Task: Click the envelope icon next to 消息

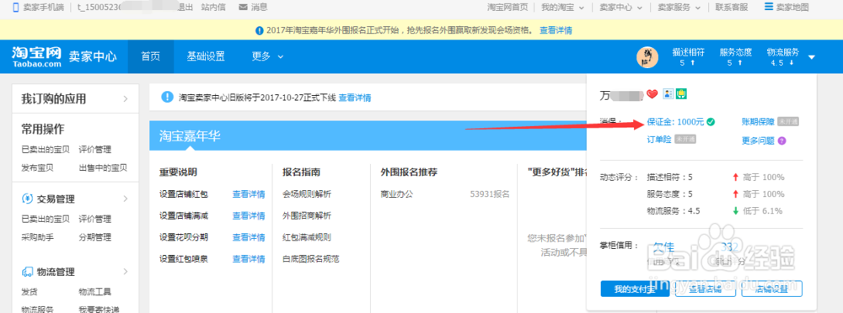Action: 243,8
